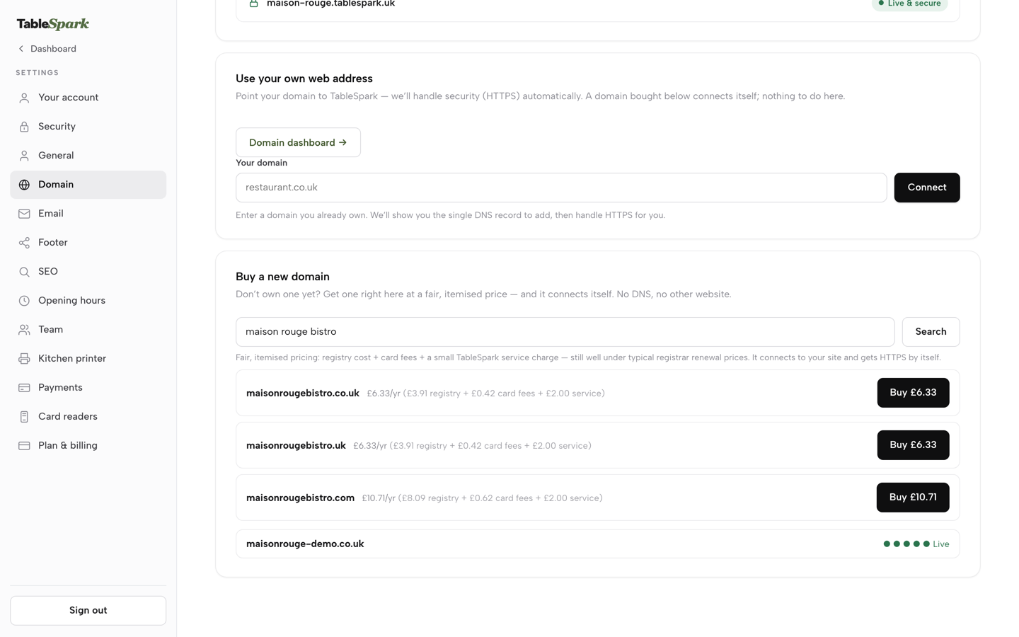This screenshot has height=637, width=1019.
Task: Focus the Your domain input field
Action: 561,188
